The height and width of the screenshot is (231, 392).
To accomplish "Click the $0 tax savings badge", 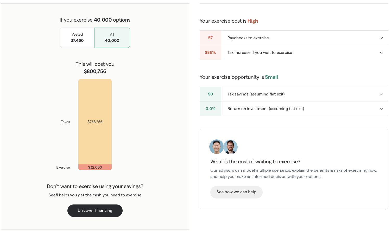I will 210,94.
